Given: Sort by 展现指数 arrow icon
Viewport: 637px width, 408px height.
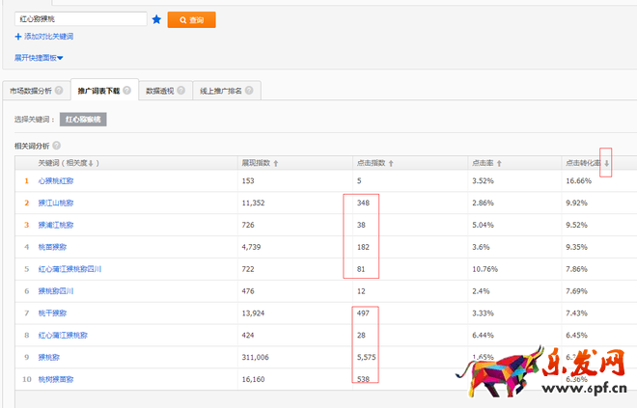Looking at the screenshot, I should (276, 163).
